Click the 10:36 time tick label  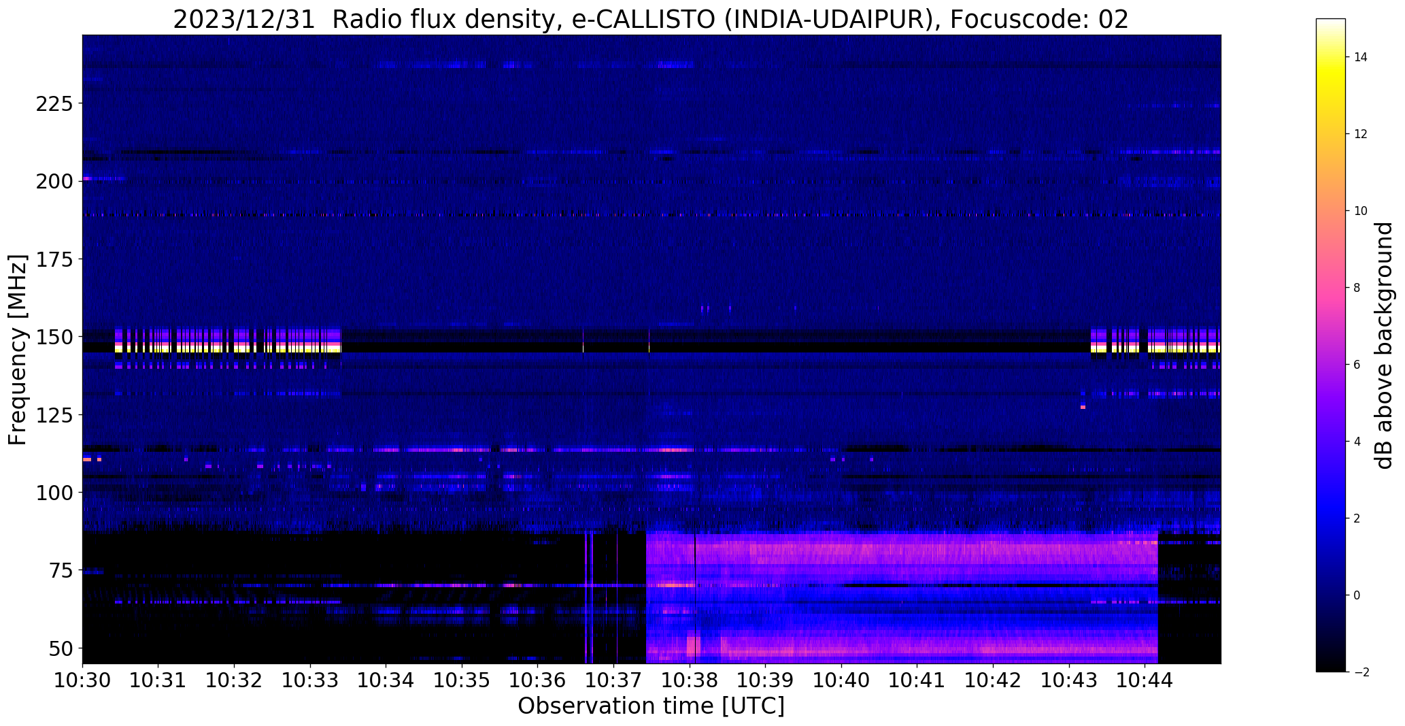coord(538,680)
